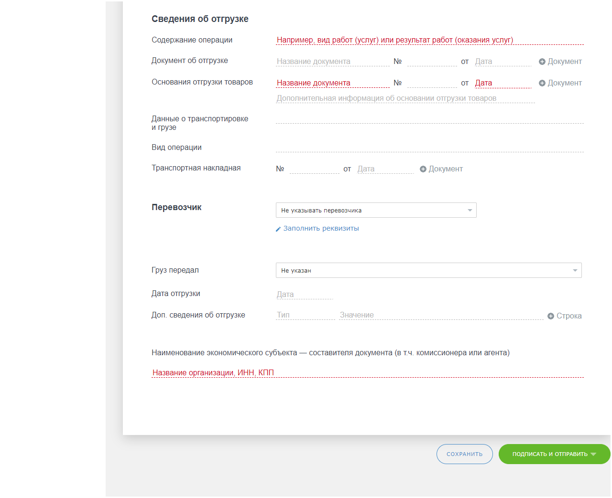Click Название документа in Основания отгрузки товаров
The width and height of the screenshot is (612, 498).
click(333, 83)
